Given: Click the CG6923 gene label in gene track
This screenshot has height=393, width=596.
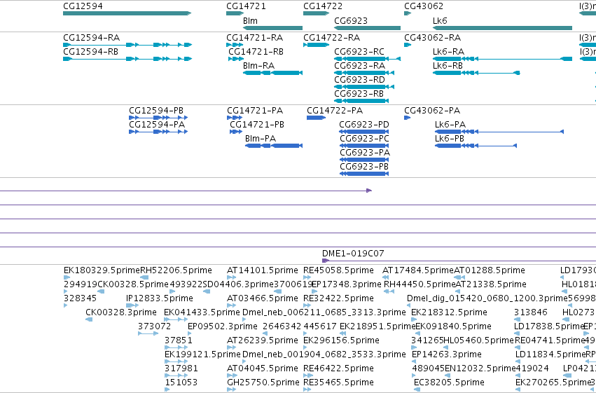Looking at the screenshot, I should (x=351, y=20).
